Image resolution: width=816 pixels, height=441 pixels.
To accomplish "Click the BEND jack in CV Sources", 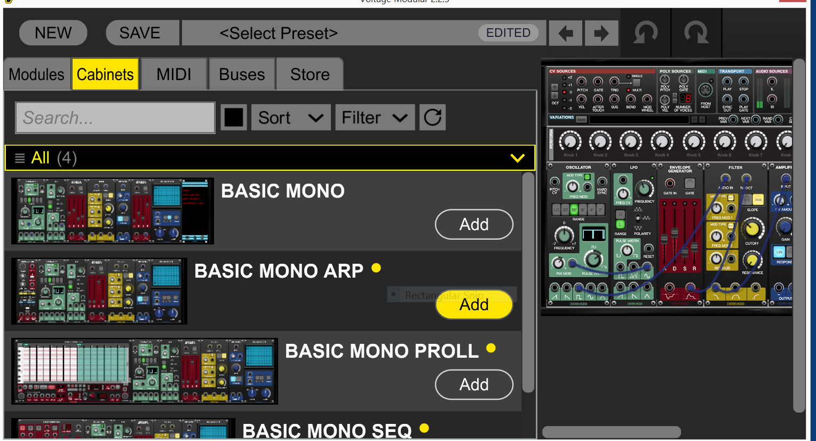I will click(631, 99).
